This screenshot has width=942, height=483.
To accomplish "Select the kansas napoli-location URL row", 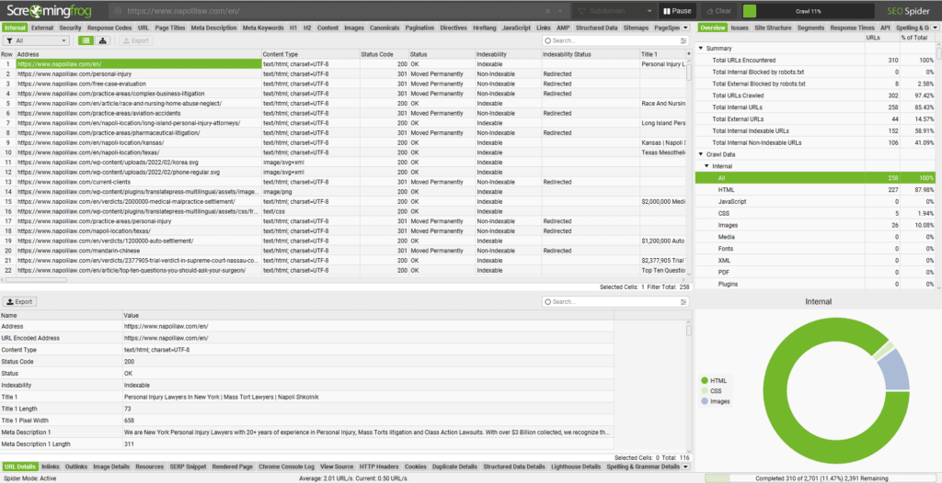I will tap(342, 142).
